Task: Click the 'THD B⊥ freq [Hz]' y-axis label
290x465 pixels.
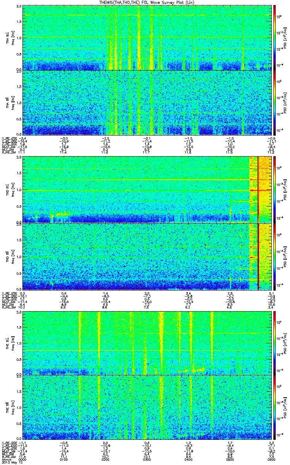Action: [10, 189]
